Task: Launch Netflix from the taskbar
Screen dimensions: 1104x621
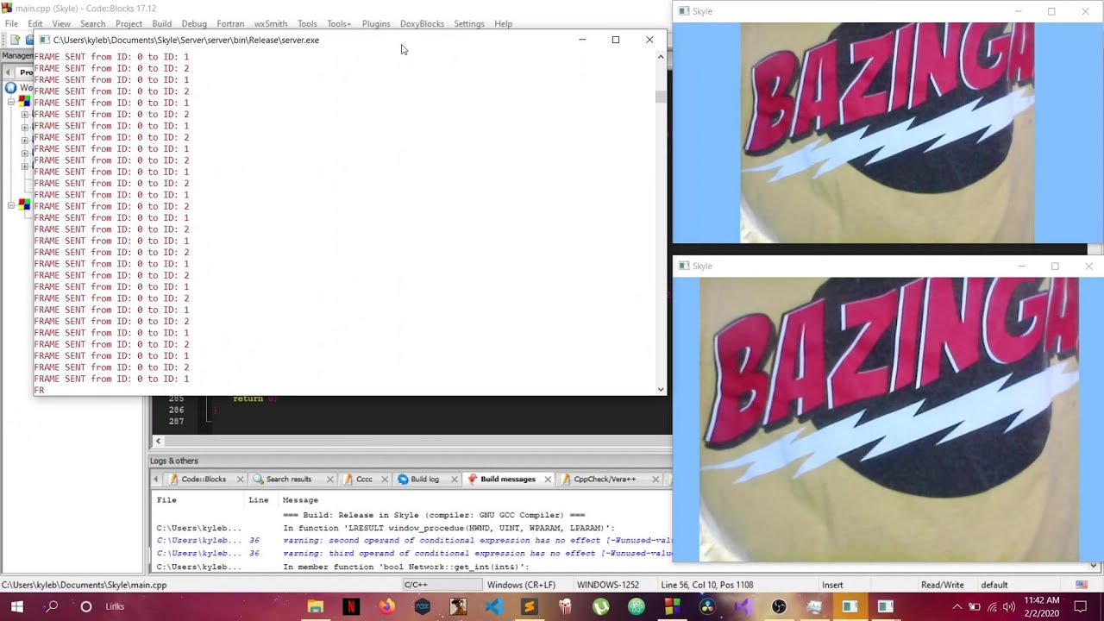Action: click(x=350, y=607)
